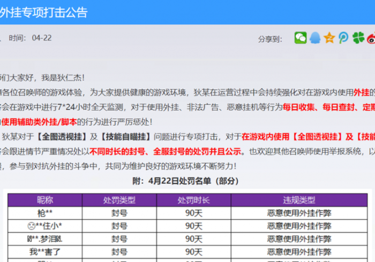
Task: Select the nickname 枪** in the table
Action: pos(45,213)
